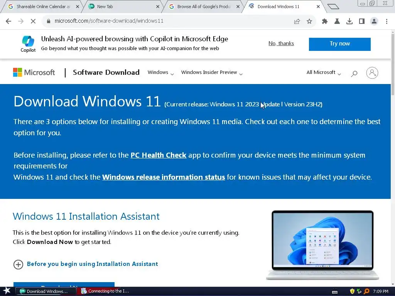Open Connecting to the Internet taskbar button
The height and width of the screenshot is (296, 395).
click(x=107, y=291)
